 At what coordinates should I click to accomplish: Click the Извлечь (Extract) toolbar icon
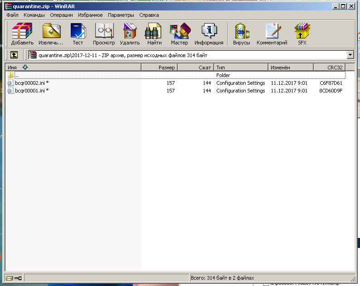click(51, 34)
